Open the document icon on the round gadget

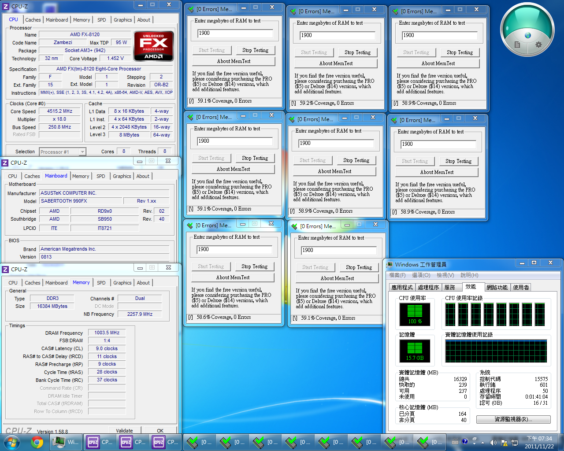point(517,44)
